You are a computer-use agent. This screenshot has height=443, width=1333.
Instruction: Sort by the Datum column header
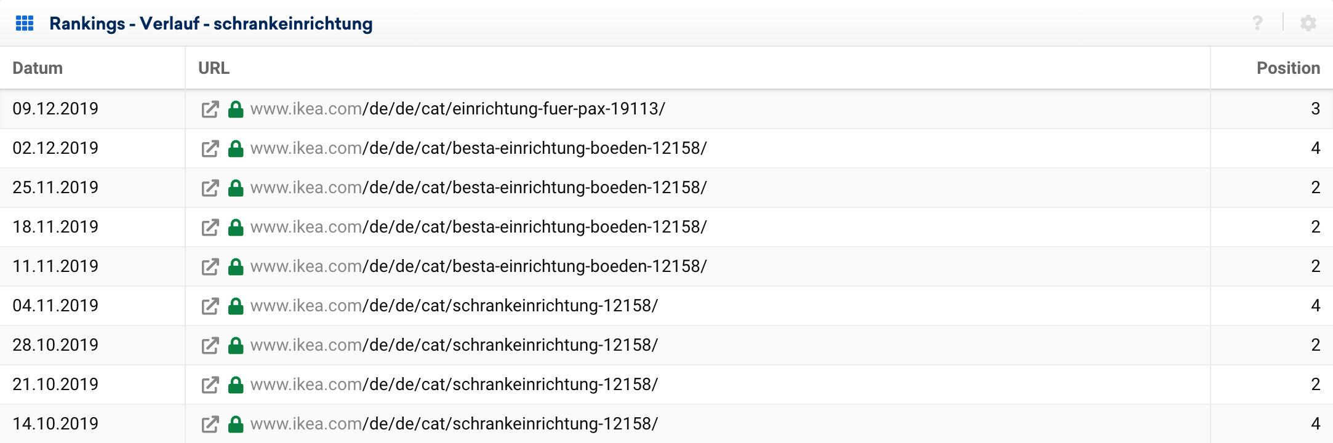(38, 68)
